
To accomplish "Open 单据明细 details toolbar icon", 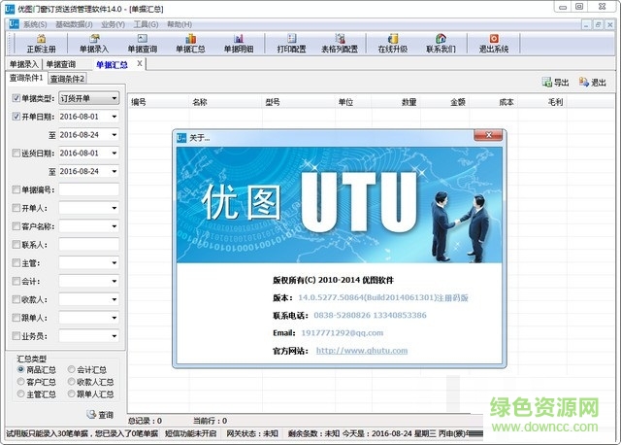I will tap(239, 44).
